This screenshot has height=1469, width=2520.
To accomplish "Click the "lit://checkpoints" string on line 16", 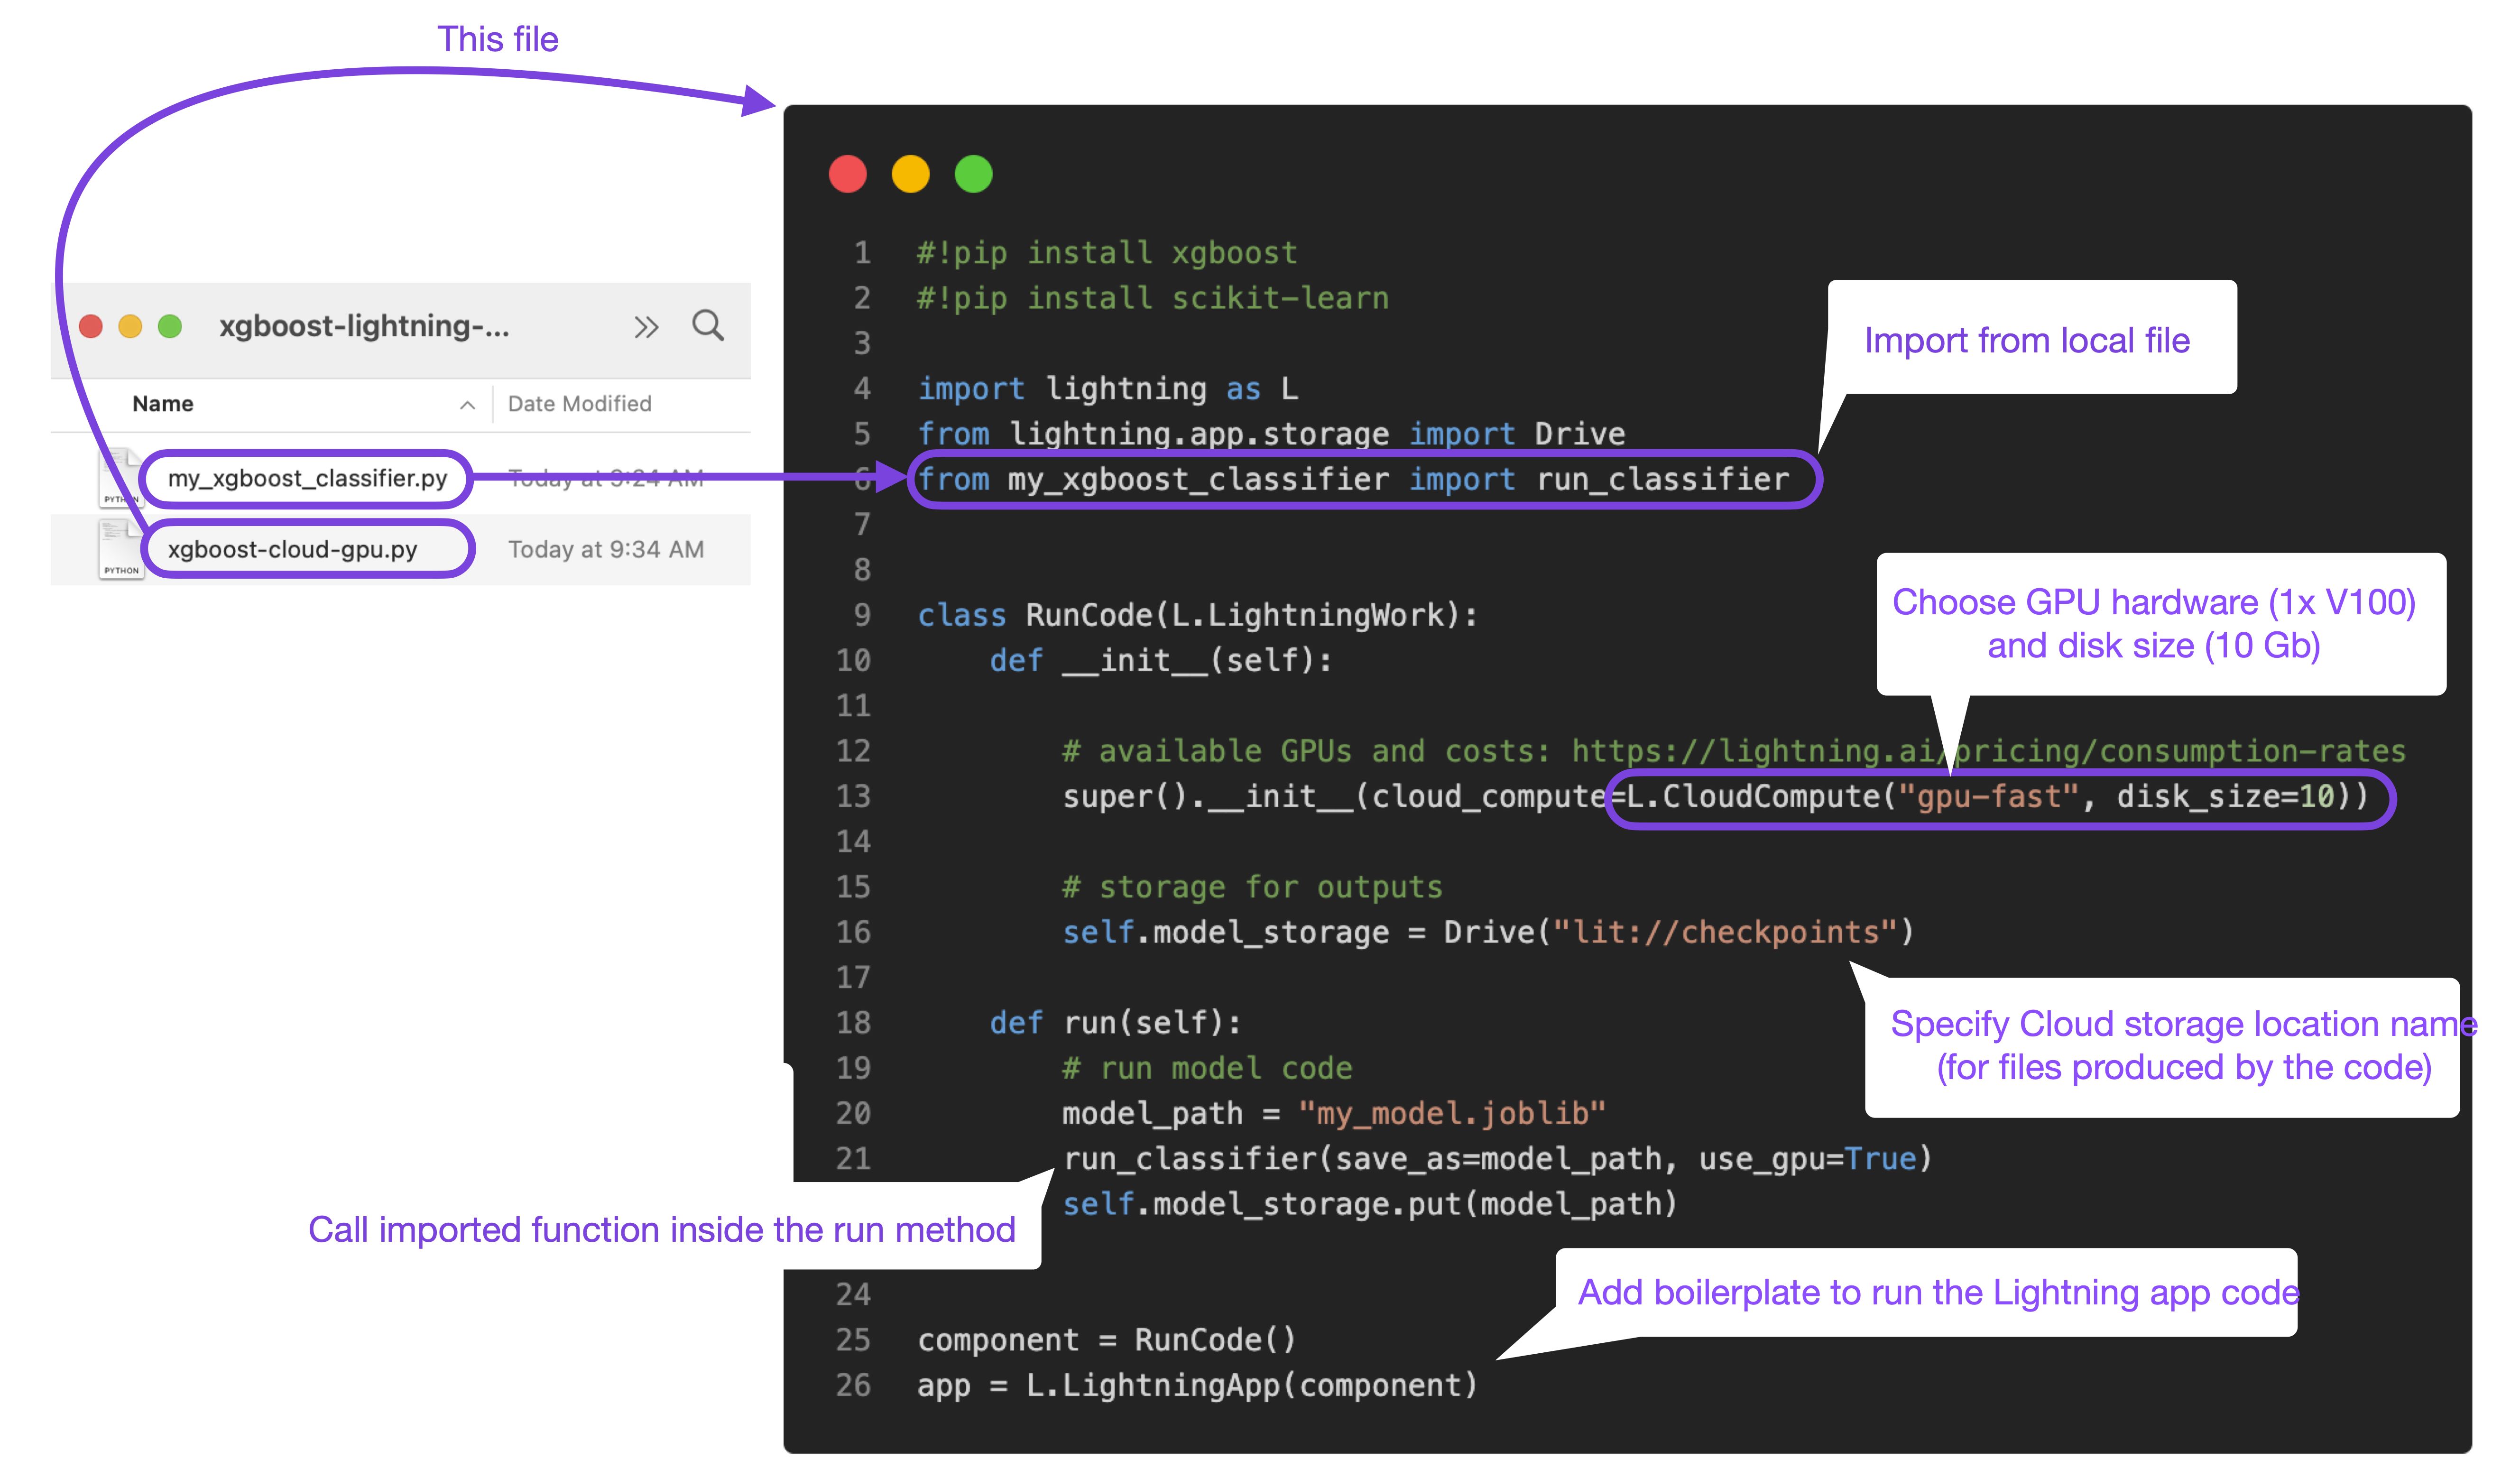I will (1725, 932).
